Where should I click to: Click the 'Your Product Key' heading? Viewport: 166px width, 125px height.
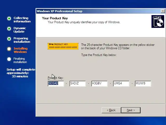(55, 18)
